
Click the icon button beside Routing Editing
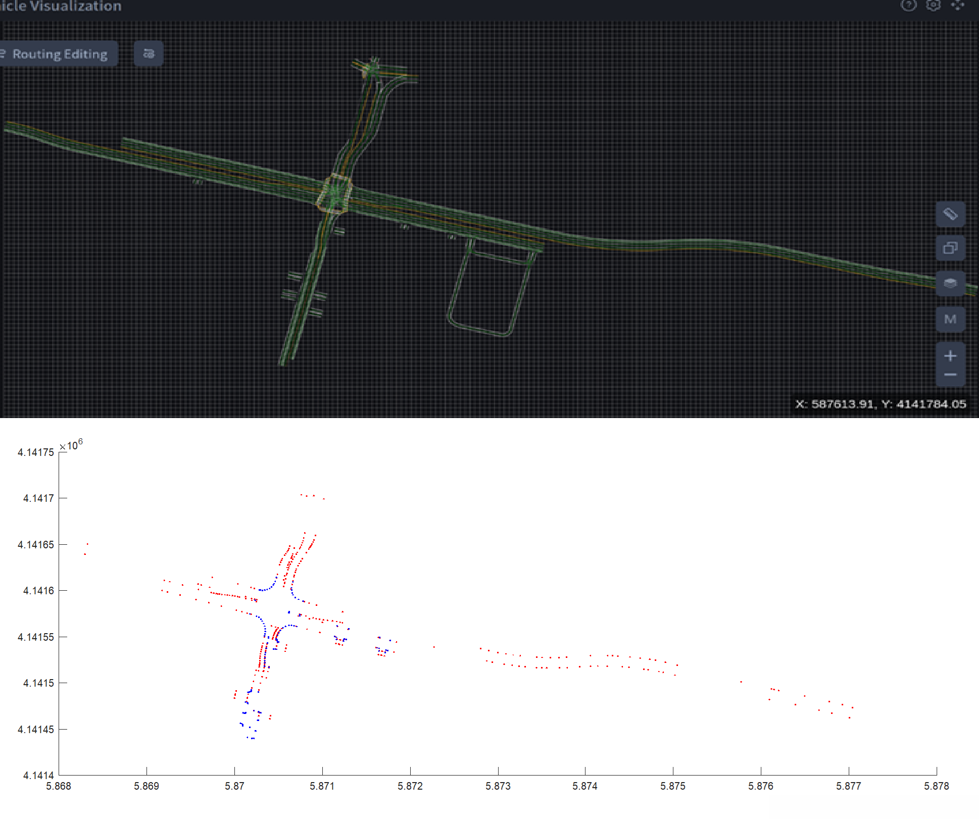click(149, 54)
